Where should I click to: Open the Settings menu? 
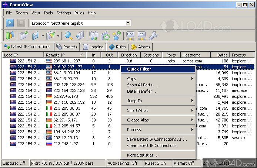pyautogui.click(x=64, y=13)
